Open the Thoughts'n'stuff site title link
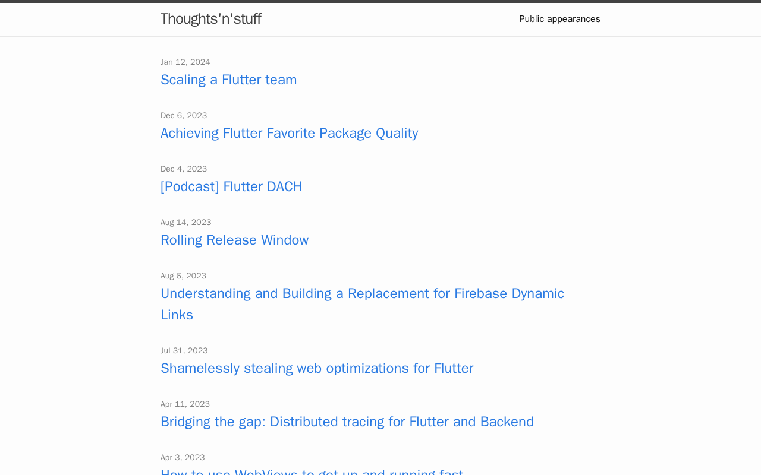This screenshot has width=761, height=475. pos(210,19)
